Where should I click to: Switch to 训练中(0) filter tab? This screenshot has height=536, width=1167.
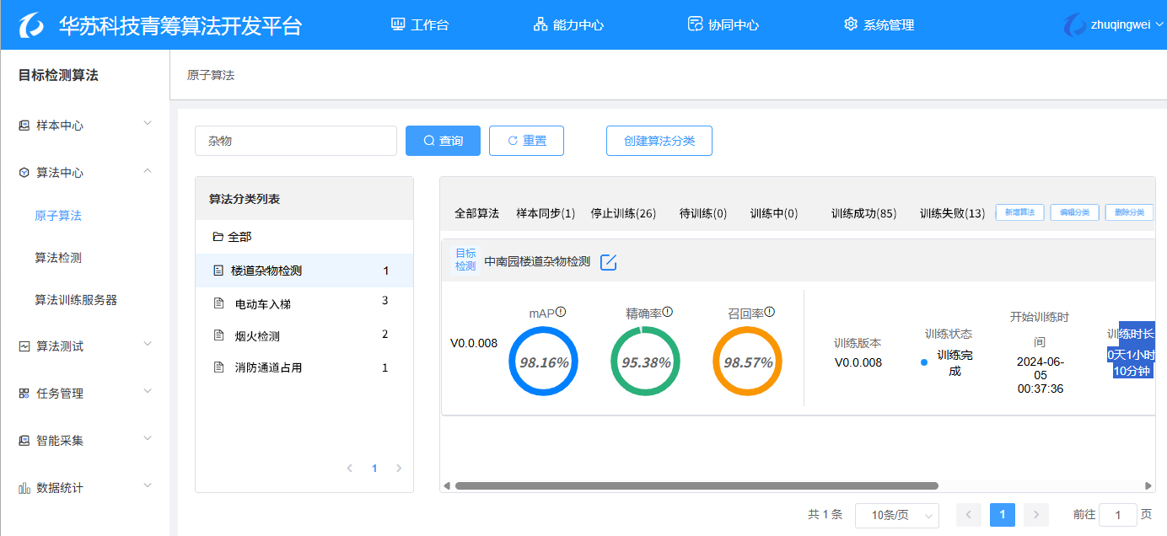pos(774,213)
